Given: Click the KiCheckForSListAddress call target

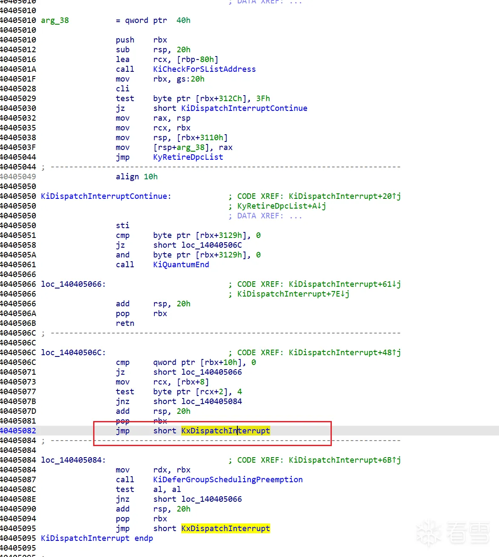Looking at the screenshot, I should pos(204,69).
